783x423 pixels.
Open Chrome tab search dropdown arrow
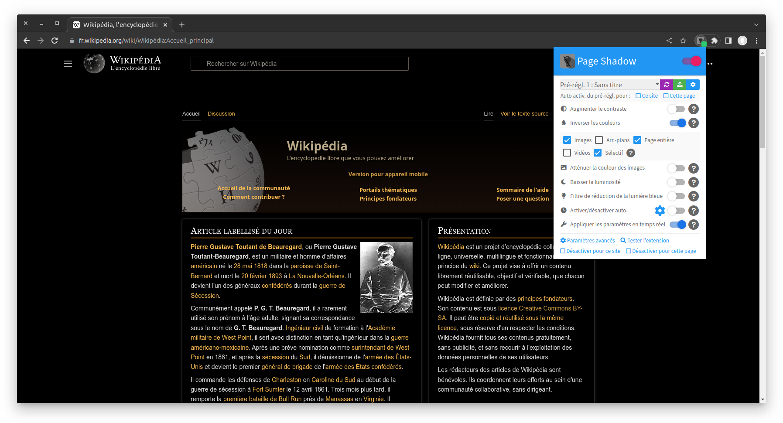click(756, 25)
